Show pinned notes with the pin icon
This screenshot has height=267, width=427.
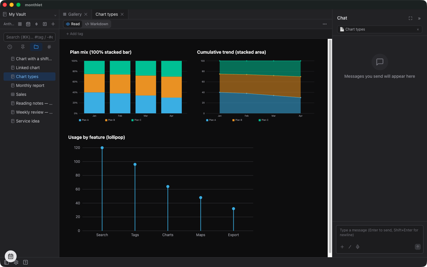[23, 47]
